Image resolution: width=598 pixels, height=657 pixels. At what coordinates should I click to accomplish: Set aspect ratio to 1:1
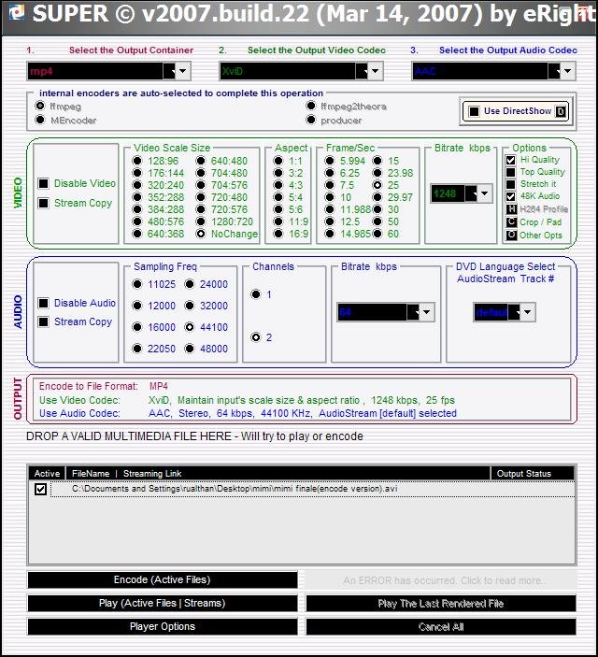278,161
